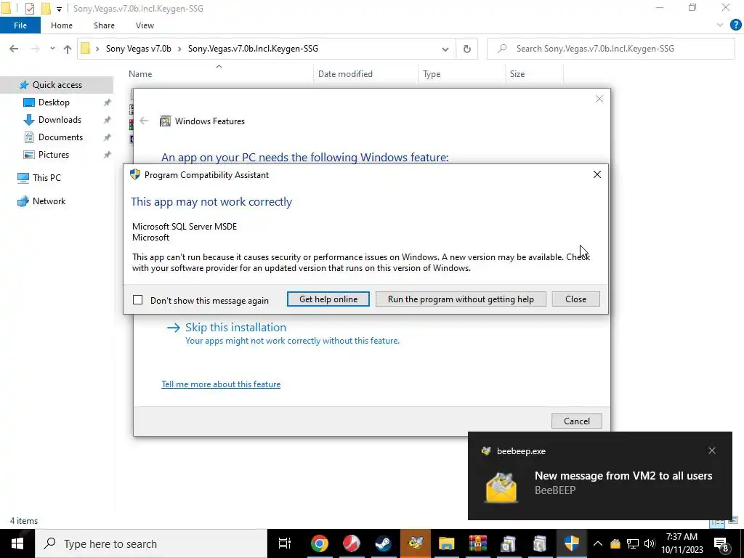
Task: Dismiss compatibility dialog with title bar X
Action: point(597,174)
